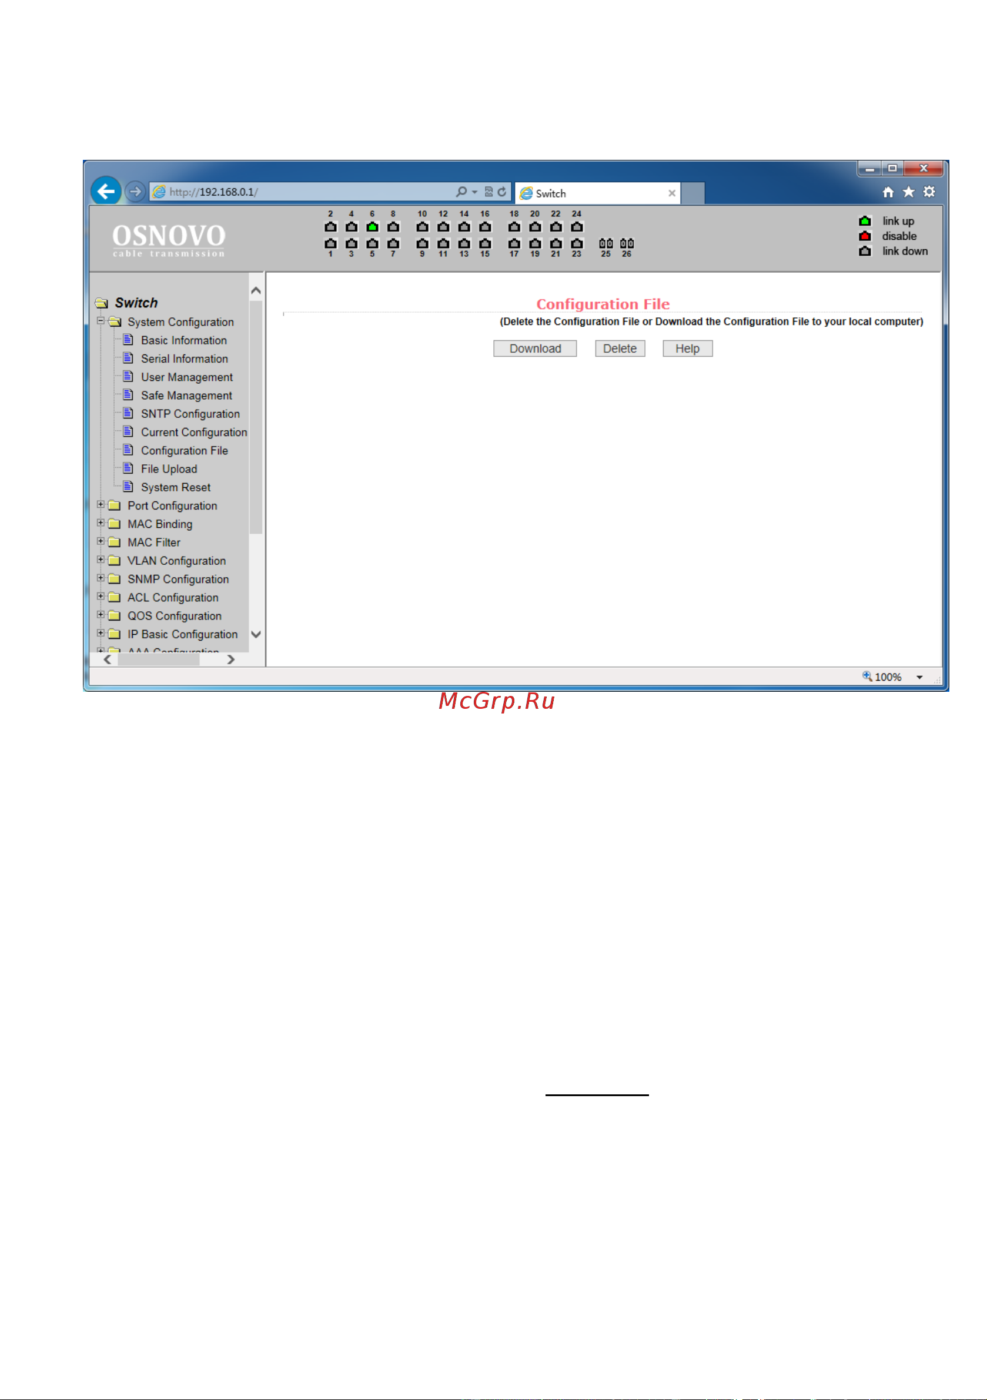Expand ACL Configuration folder

tap(101, 596)
